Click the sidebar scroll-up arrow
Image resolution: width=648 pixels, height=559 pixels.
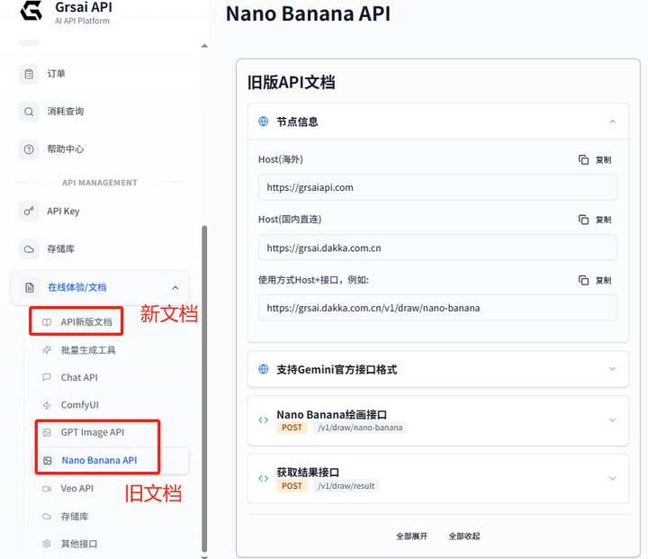point(204,46)
